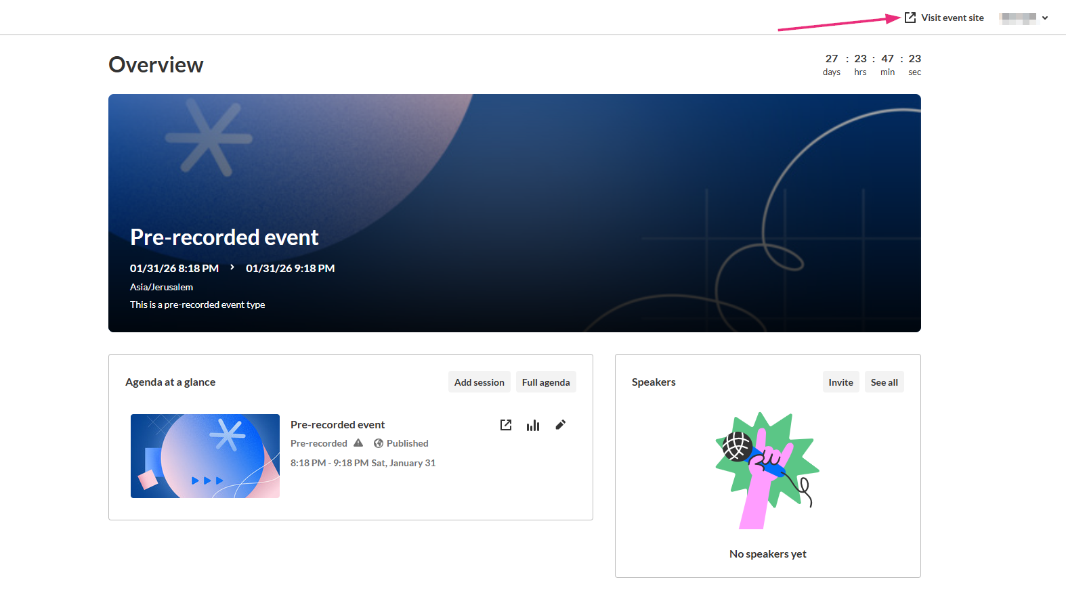The width and height of the screenshot is (1066, 607).
Task: Click the Overview page heading
Action: pyautogui.click(x=156, y=65)
